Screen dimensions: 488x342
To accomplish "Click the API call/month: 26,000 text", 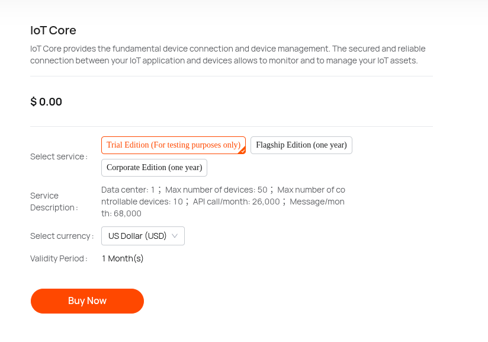I will tap(236, 202).
